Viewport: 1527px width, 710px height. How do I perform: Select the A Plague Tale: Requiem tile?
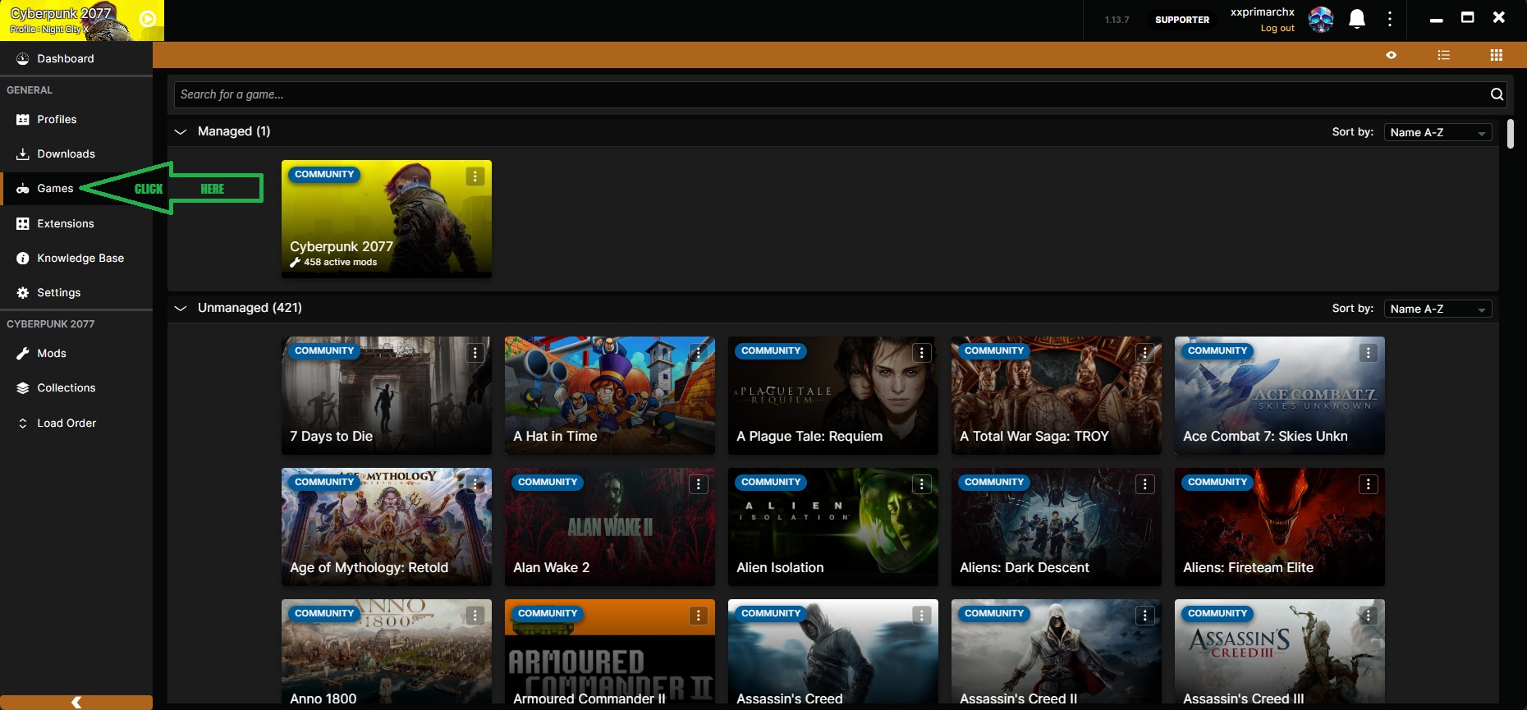[x=833, y=396]
